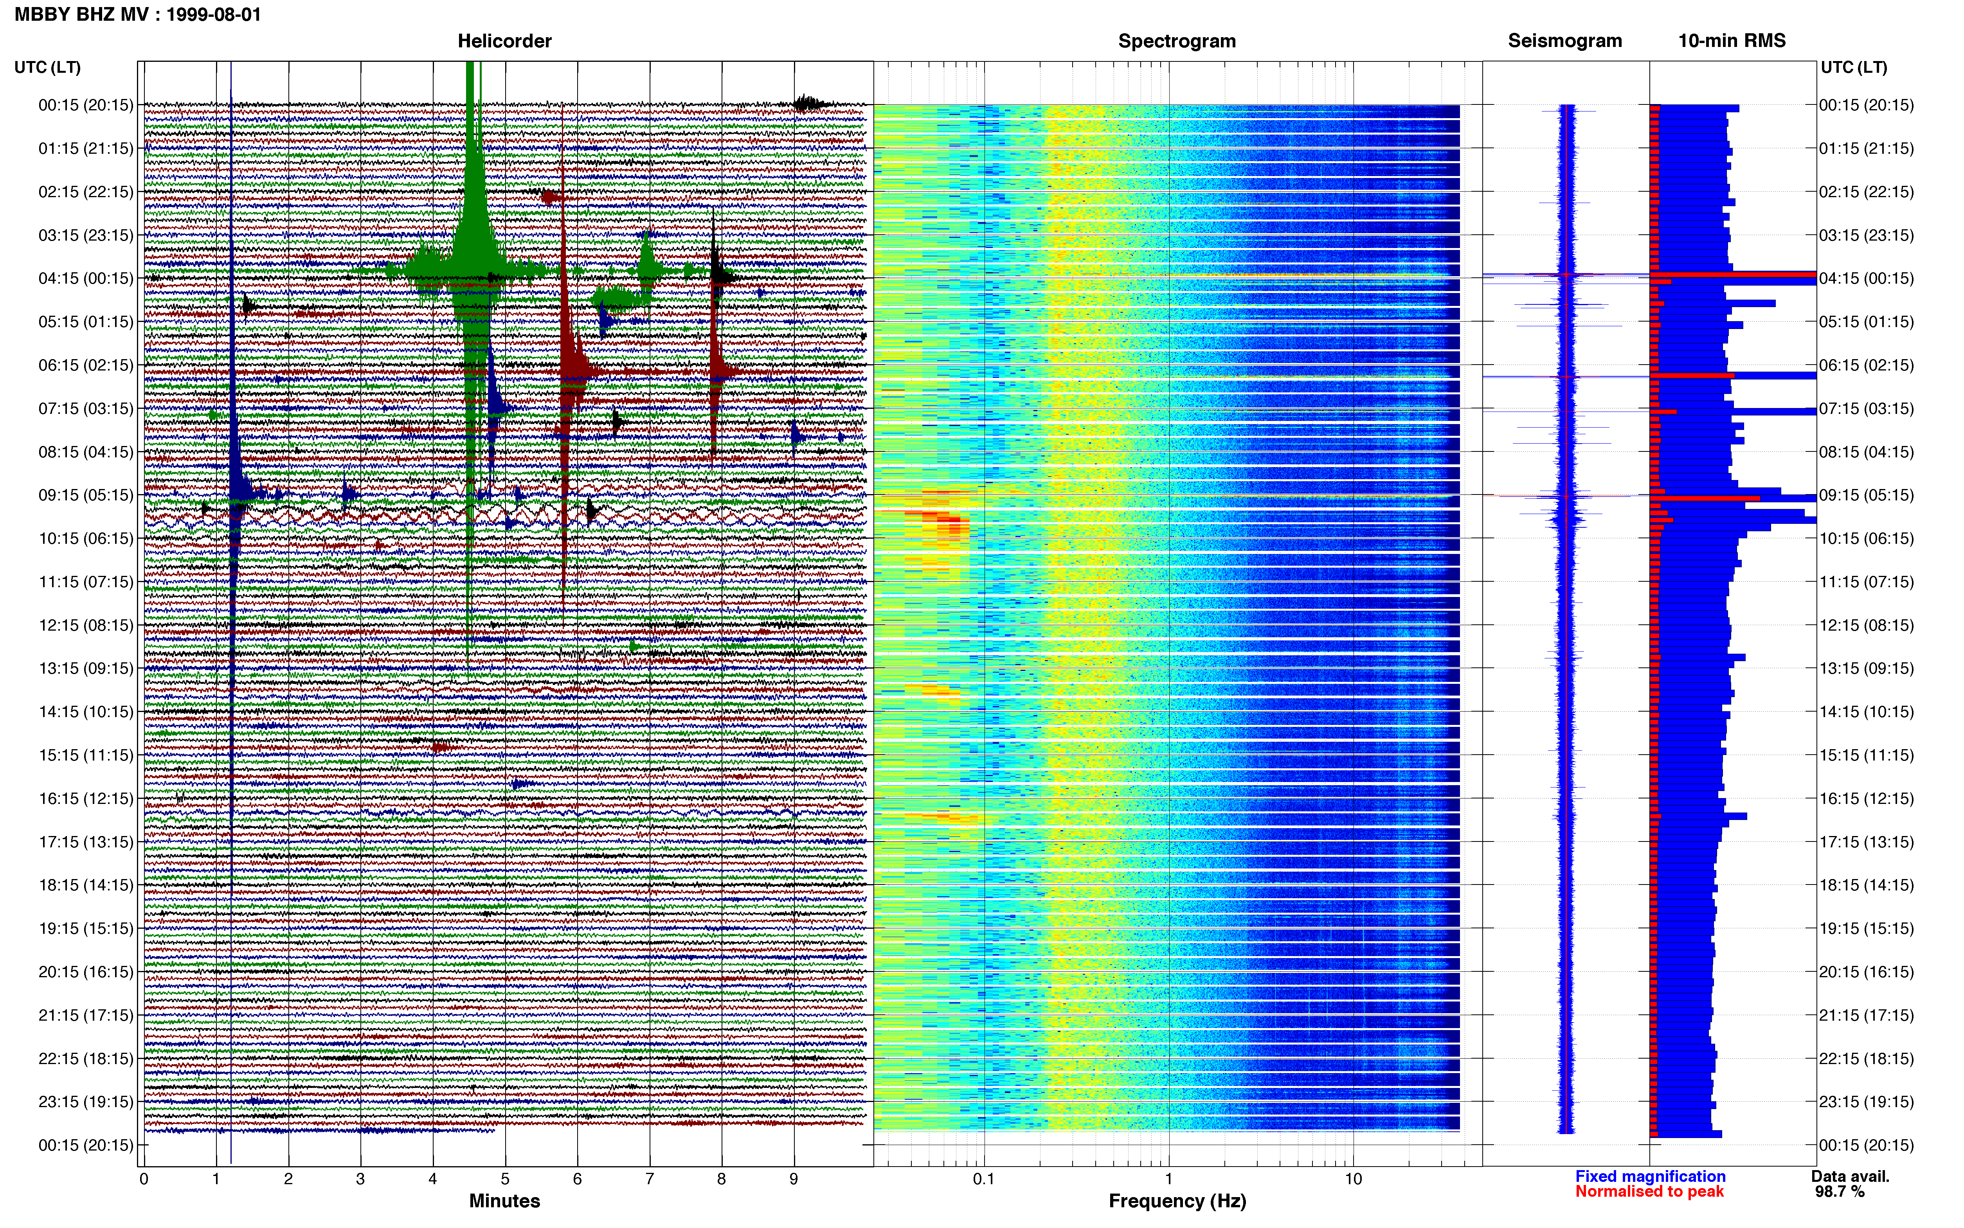Image resolution: width=1964 pixels, height=1228 pixels.
Task: Click left-axis time label '02:15 (22:15)'
Action: (86, 192)
